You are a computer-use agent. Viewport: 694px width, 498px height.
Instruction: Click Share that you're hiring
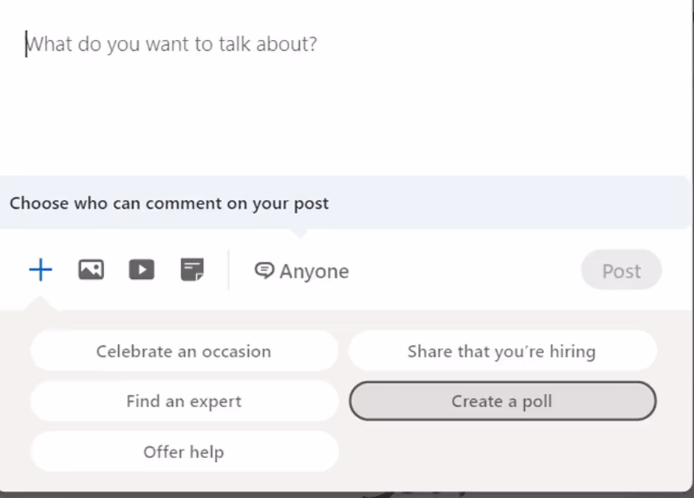502,351
